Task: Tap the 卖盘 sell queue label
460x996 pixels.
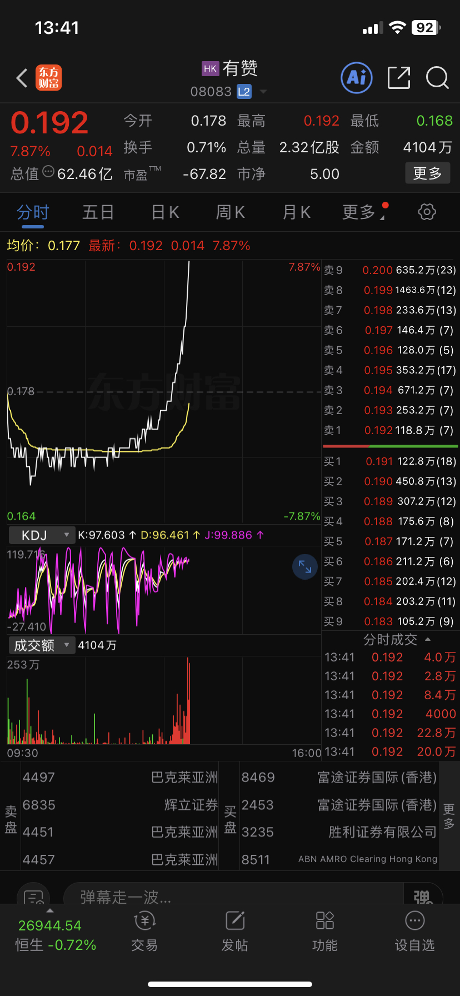Action: pyautogui.click(x=11, y=819)
